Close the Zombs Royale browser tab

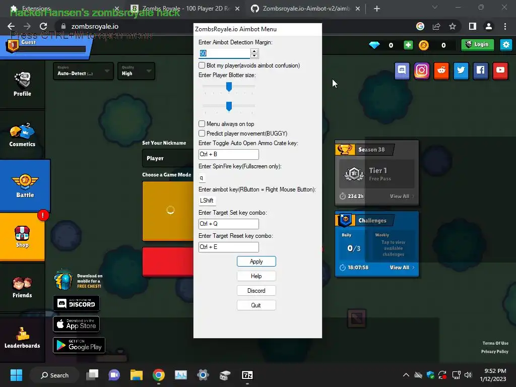[x=237, y=9]
